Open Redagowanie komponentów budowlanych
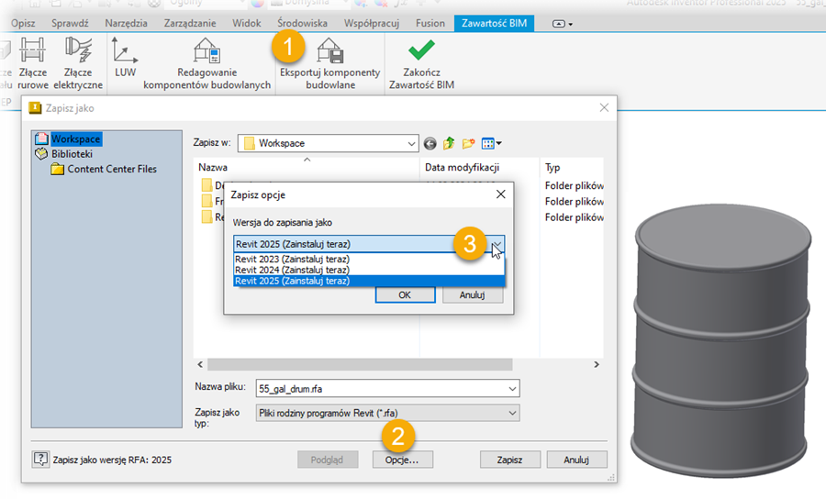This screenshot has width=826, height=499. (207, 63)
